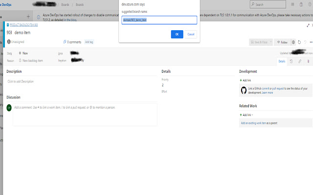Open the Links tab icon
Screen dimensions: 313x195
click(300, 61)
